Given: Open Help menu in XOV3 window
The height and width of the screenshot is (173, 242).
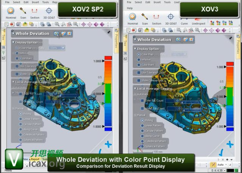Looking at the screenshot, I should click(x=130, y=8).
